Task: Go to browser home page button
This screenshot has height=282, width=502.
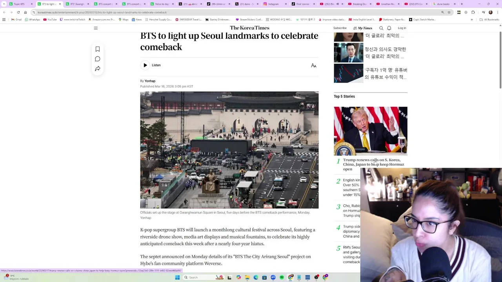Action: tap(25, 12)
